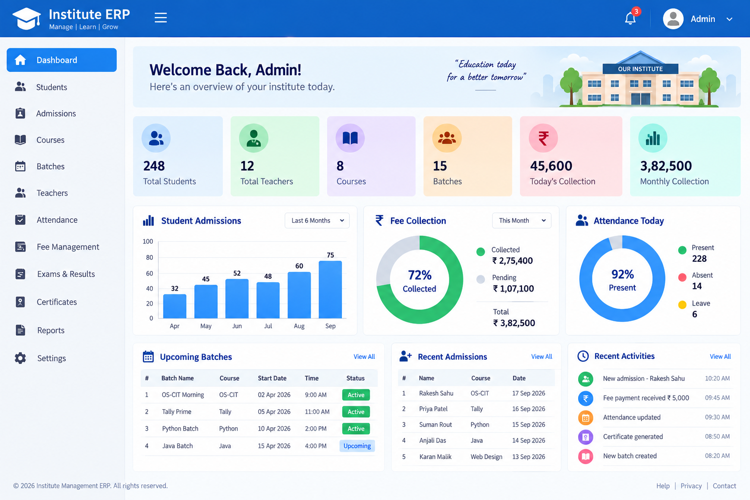Click View All for Upcoming Batches
This screenshot has width=750, height=500.
(364, 357)
